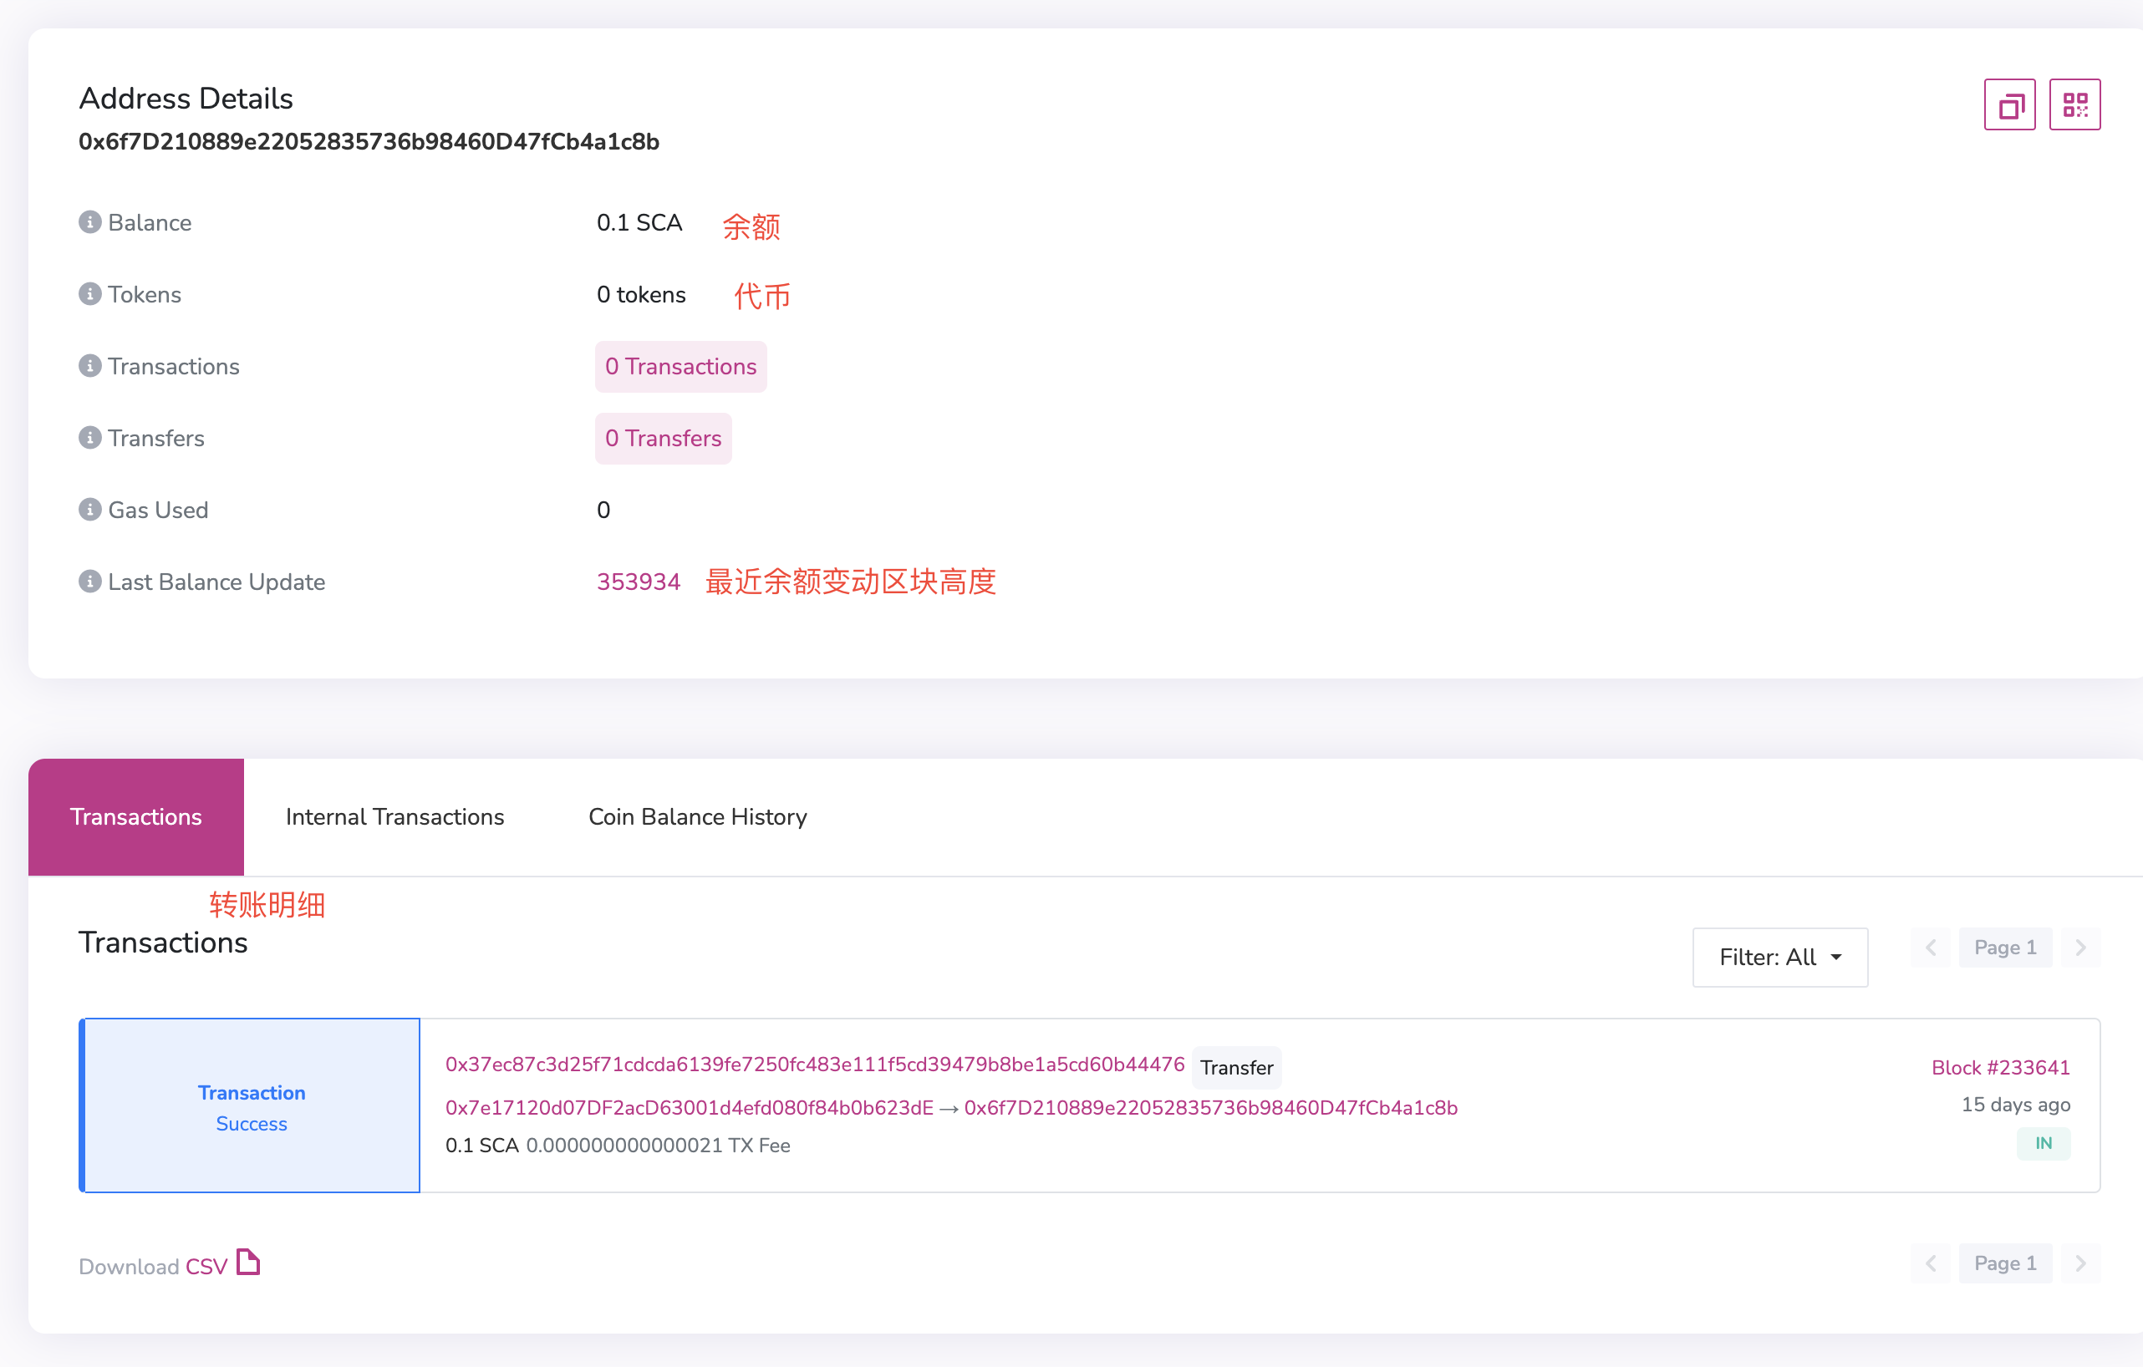Image resolution: width=2143 pixels, height=1367 pixels.
Task: Click the Balance info icon
Action: click(x=90, y=221)
